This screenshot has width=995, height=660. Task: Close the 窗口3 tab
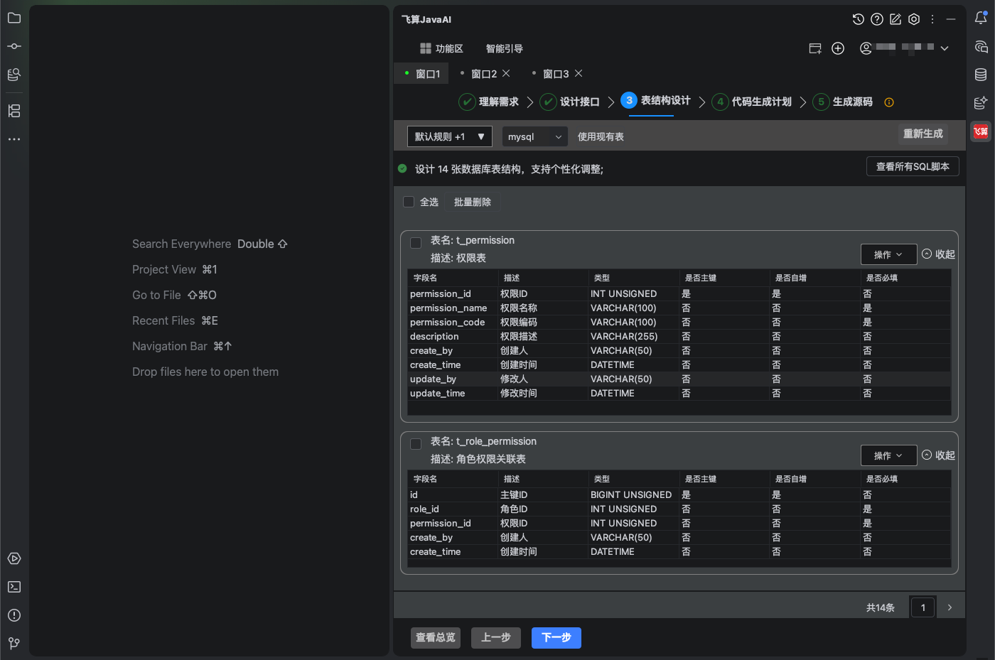point(579,73)
